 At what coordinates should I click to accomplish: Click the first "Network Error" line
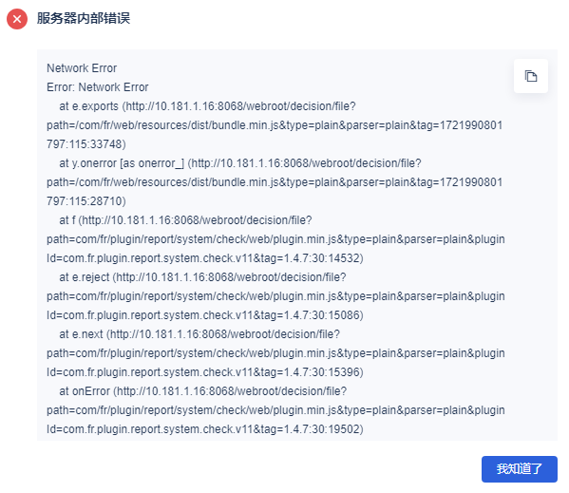click(82, 68)
